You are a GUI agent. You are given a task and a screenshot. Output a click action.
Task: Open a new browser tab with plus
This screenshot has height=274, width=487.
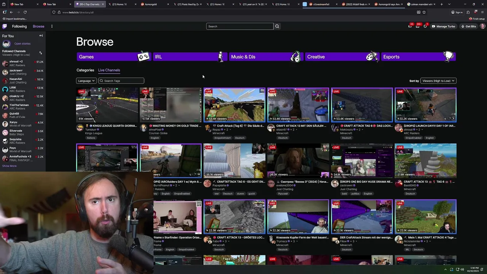(441, 4)
